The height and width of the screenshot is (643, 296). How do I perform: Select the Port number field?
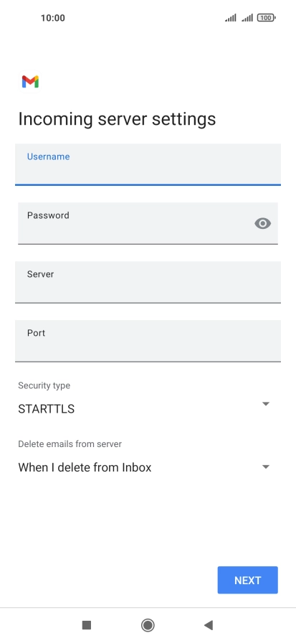click(148, 341)
